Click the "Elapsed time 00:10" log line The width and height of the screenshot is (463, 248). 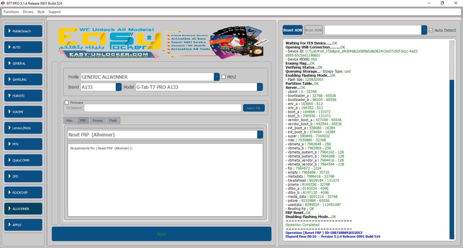coord(333,236)
